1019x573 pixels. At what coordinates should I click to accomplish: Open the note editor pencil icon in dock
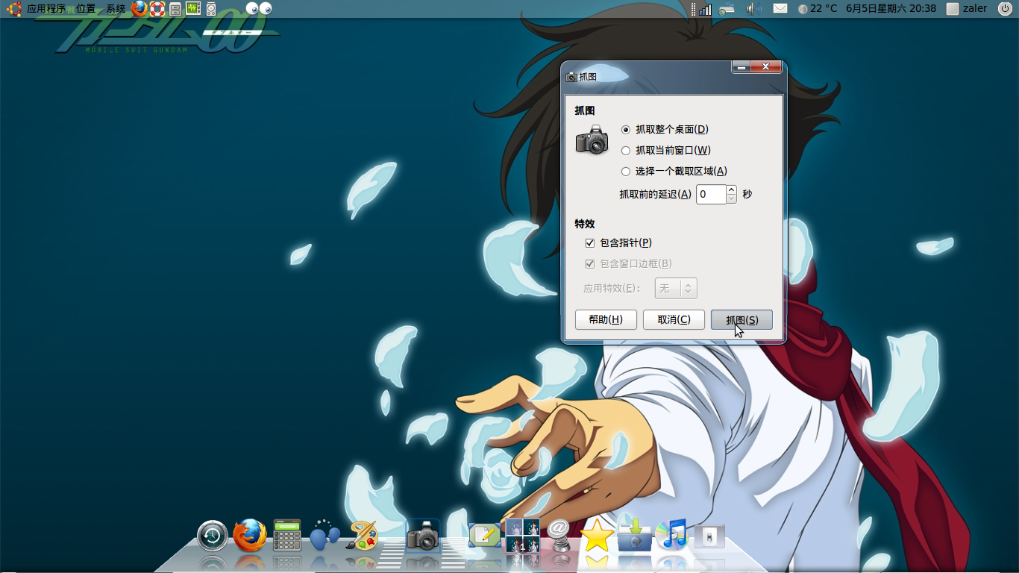[485, 535]
